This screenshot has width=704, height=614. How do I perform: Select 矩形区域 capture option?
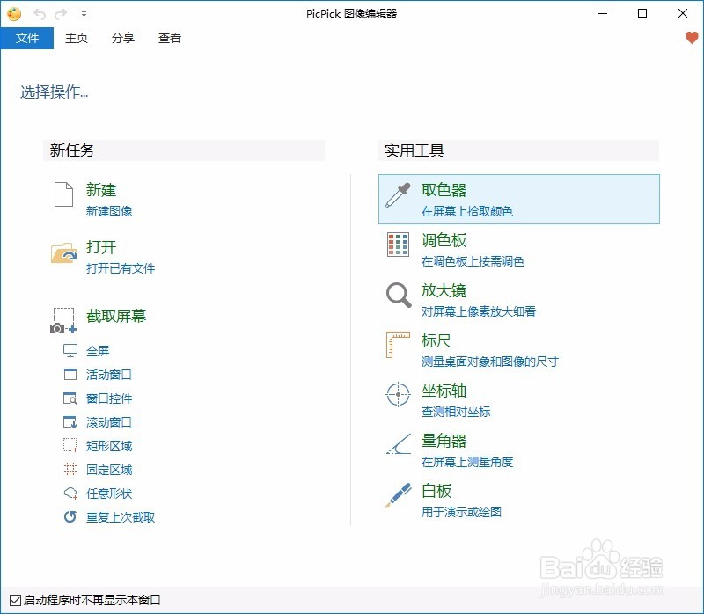coord(109,446)
